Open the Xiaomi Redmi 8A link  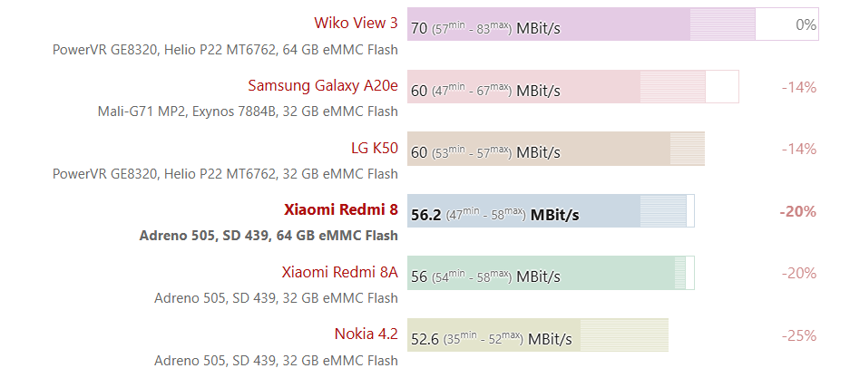(x=339, y=272)
